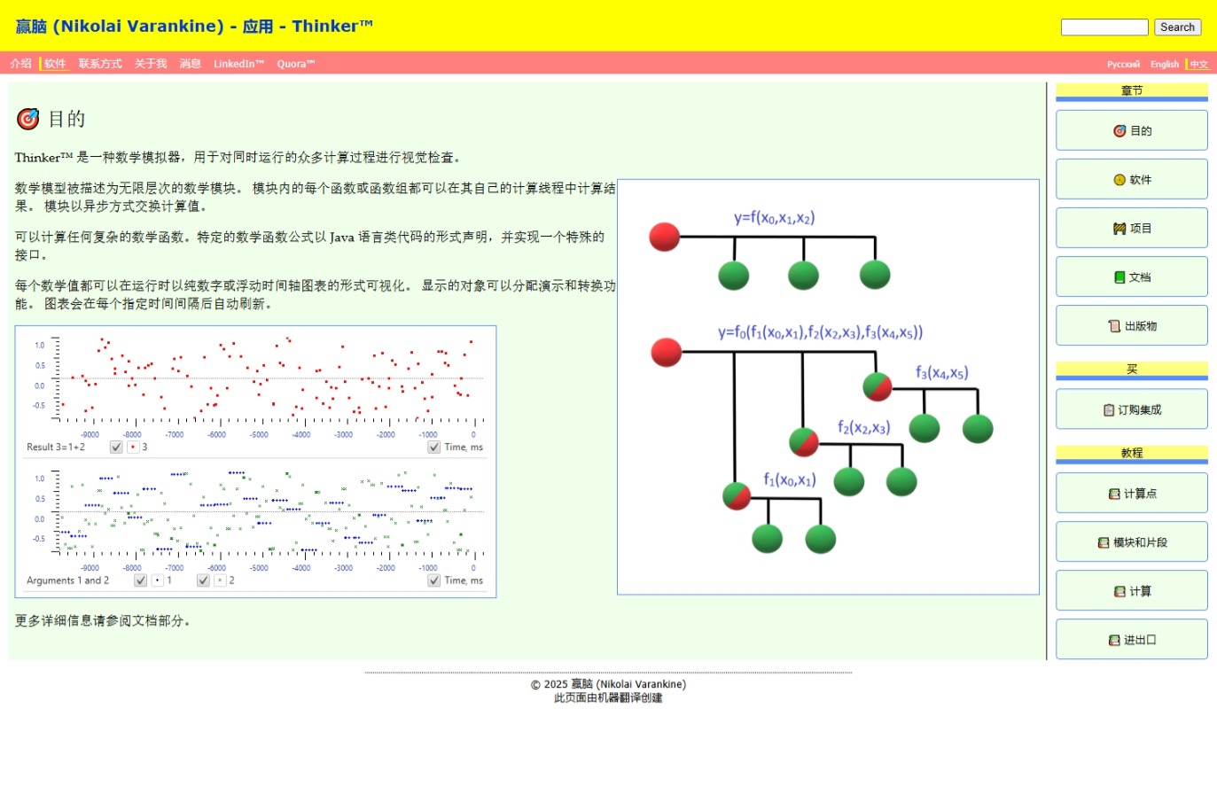Open the 联系方式 menu item
The image size is (1217, 802).
click(x=100, y=64)
